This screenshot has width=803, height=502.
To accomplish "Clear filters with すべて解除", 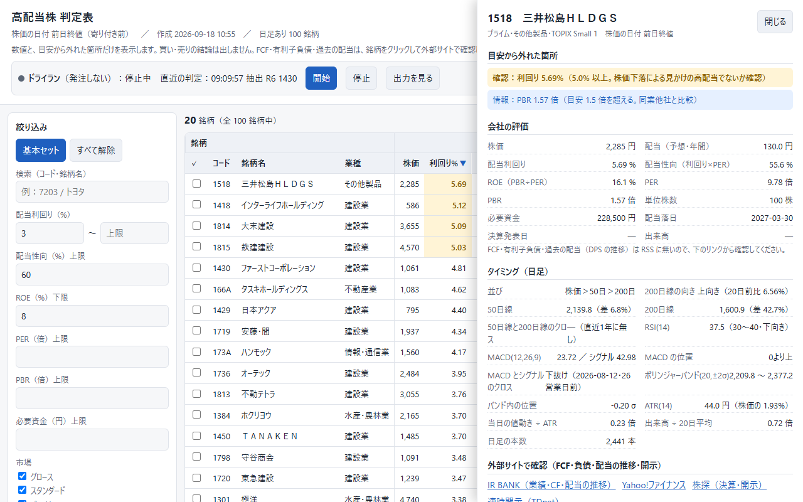I will coord(96,151).
